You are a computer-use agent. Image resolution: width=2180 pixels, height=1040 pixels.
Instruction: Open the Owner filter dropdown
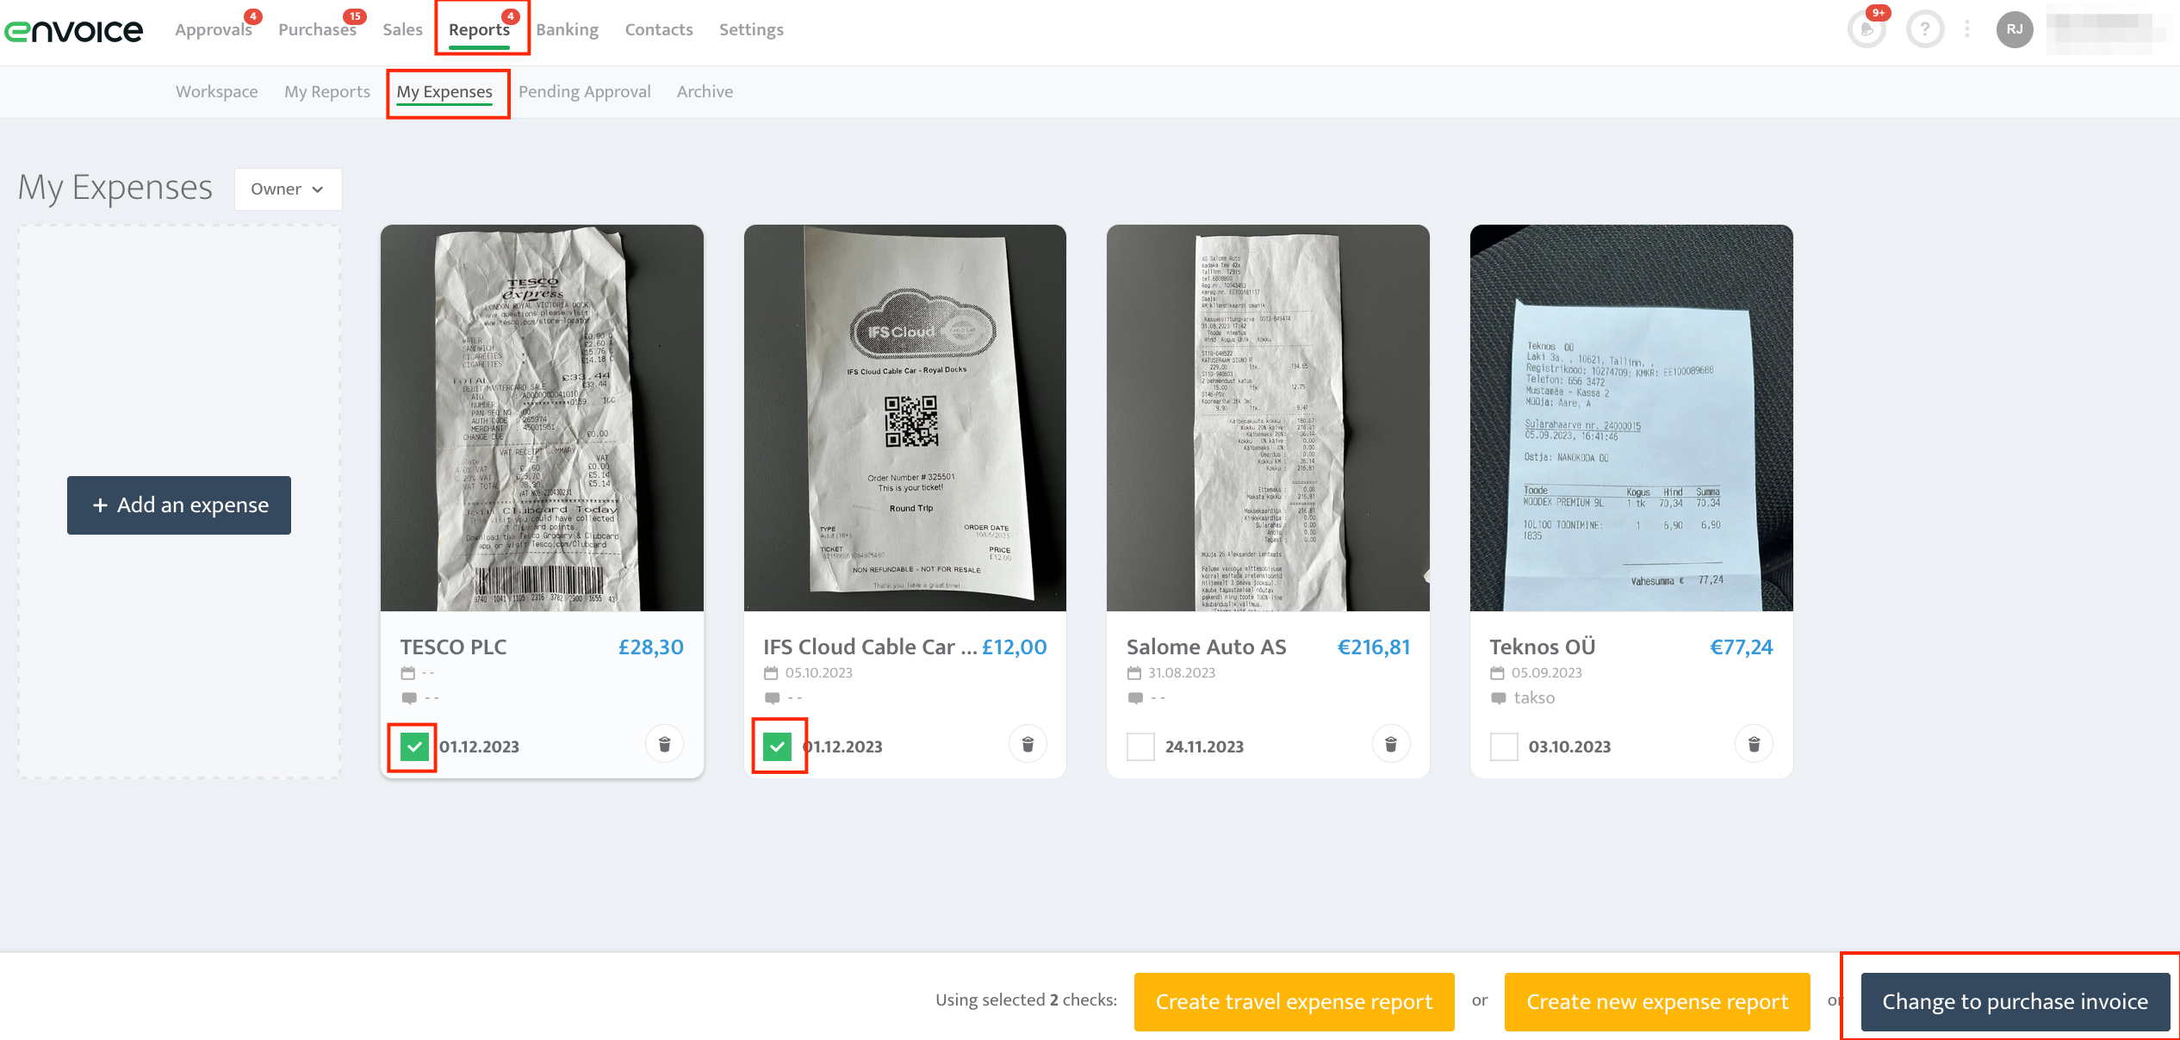click(x=287, y=189)
